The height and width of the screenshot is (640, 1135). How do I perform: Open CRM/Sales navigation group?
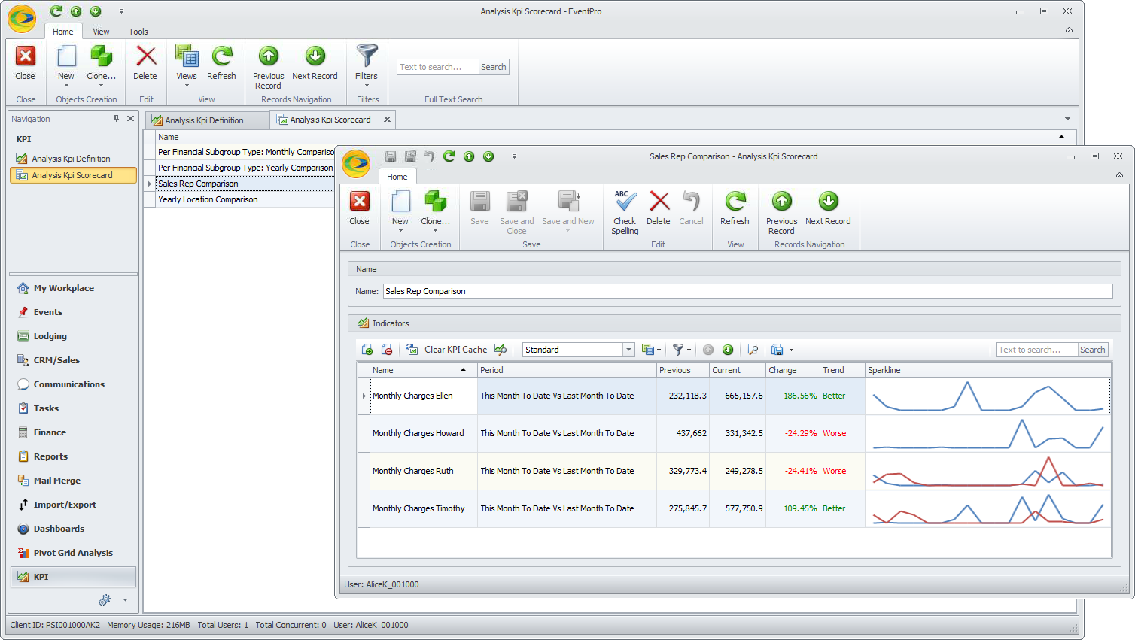coord(73,360)
